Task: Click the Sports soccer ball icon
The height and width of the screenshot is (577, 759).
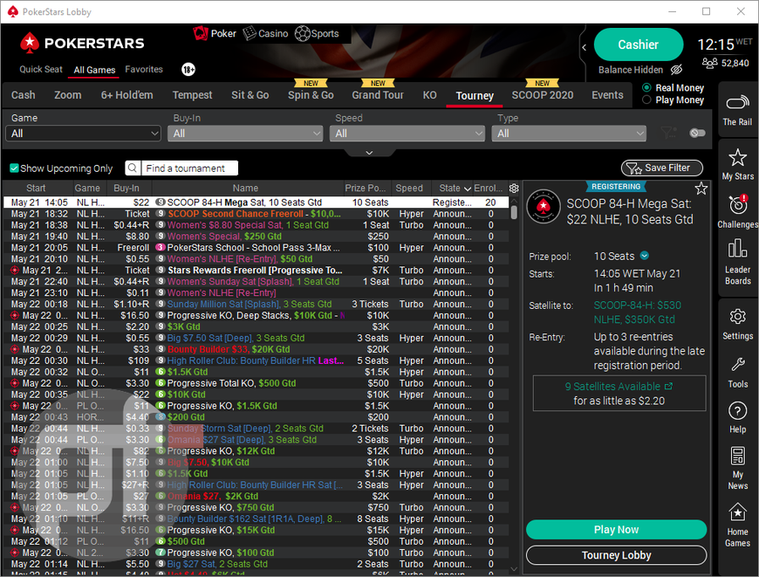Action: [302, 33]
